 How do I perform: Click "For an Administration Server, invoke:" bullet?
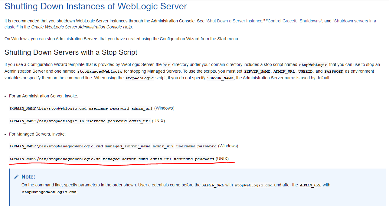coord(44,96)
